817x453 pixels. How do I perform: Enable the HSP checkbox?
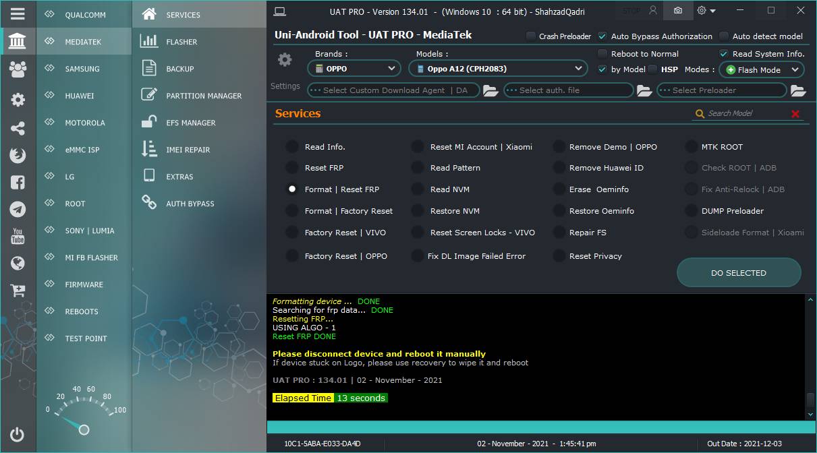[652, 69]
